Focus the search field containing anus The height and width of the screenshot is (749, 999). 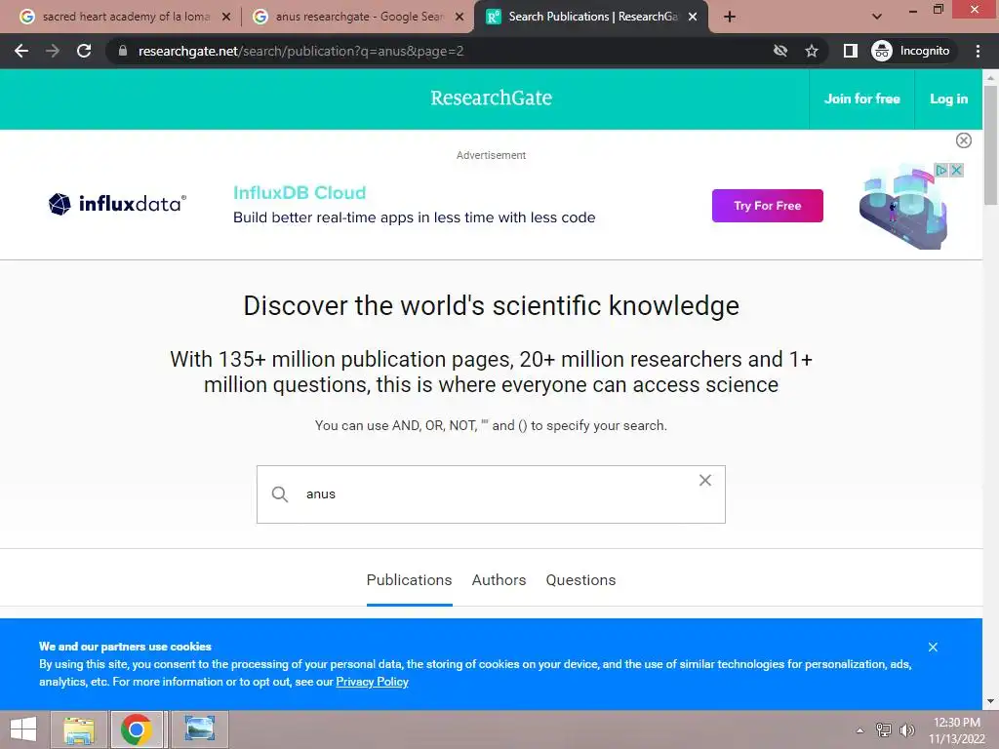click(x=491, y=494)
